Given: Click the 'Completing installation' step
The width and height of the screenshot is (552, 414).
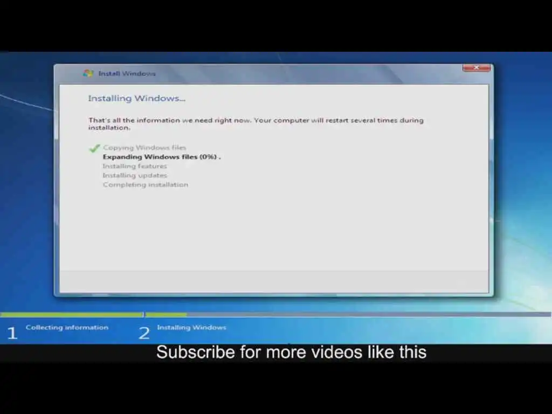Looking at the screenshot, I should (146, 184).
